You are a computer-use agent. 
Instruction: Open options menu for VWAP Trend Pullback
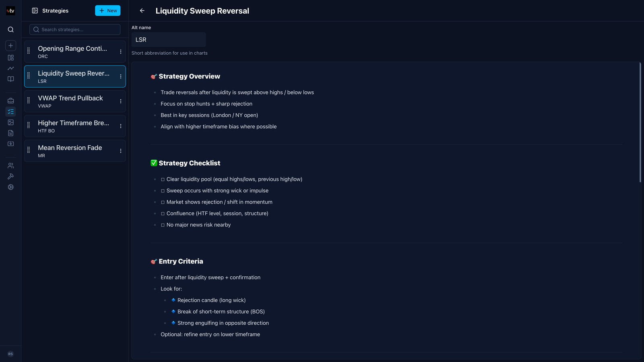pos(121,101)
